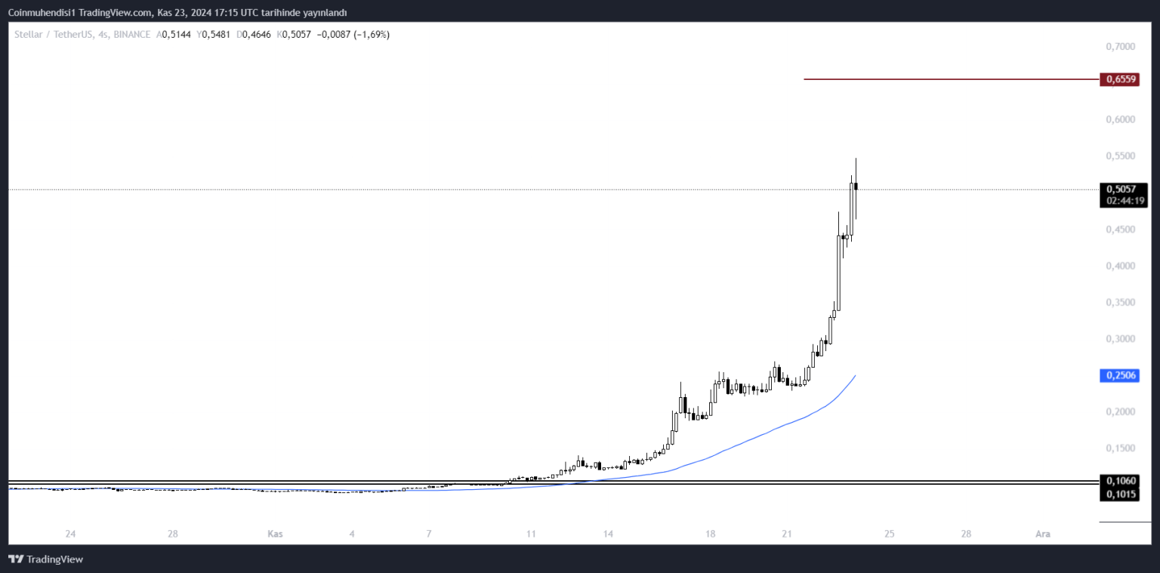Click the candle countdown 02:44:19
The height and width of the screenshot is (573, 1160).
pyautogui.click(x=1124, y=202)
